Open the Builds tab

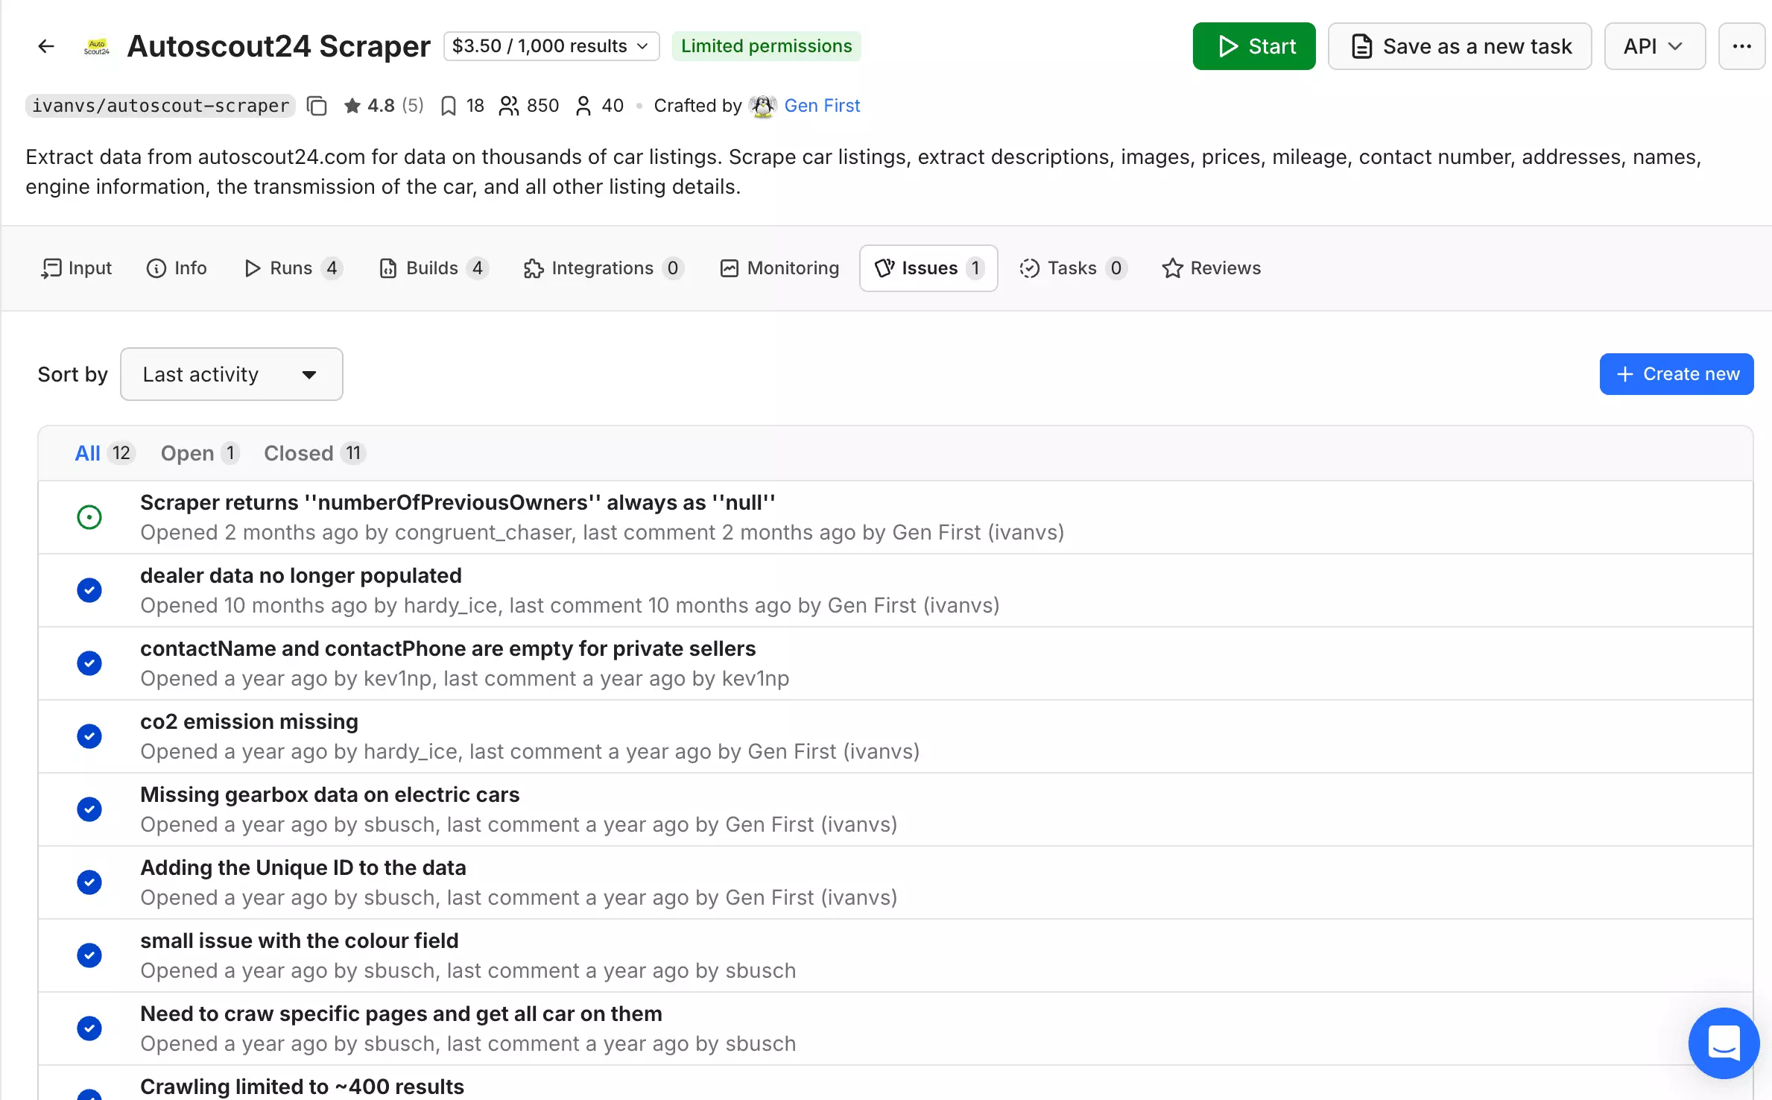[434, 268]
